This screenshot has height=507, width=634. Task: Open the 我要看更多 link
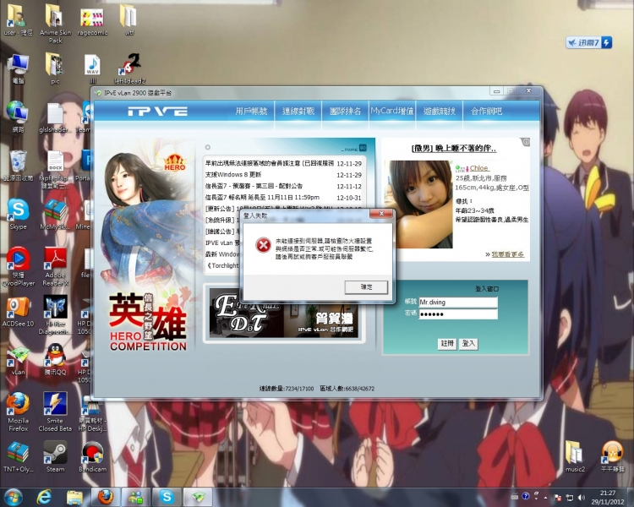pos(507,254)
